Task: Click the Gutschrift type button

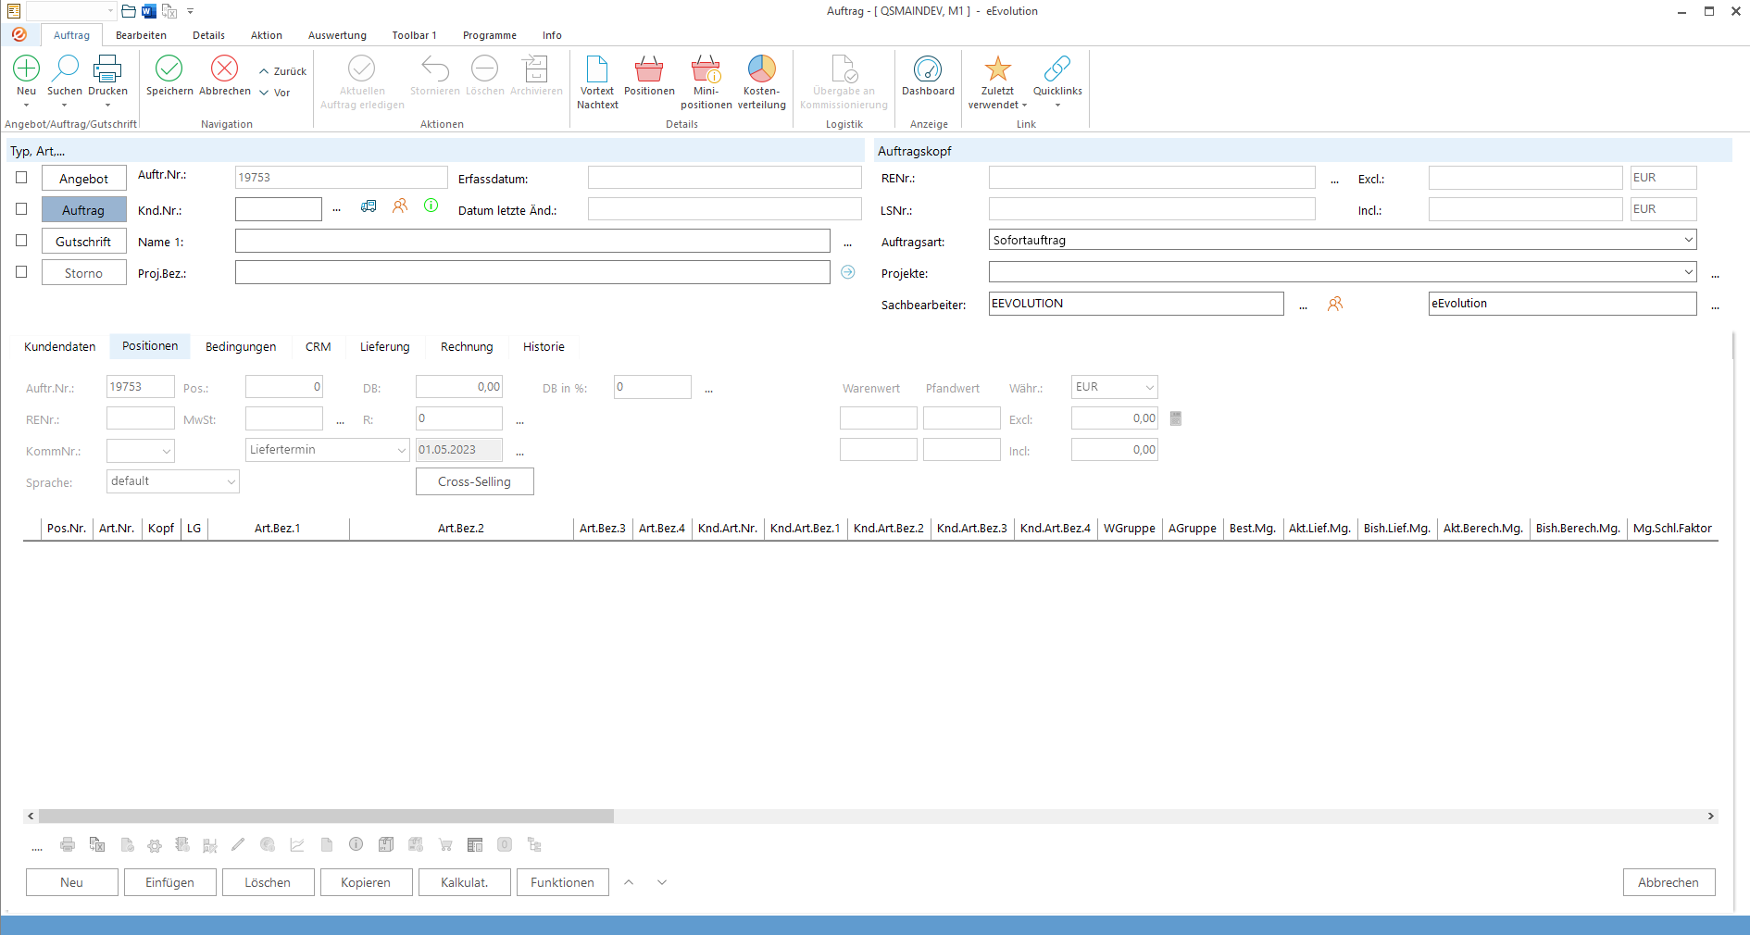Action: coord(84,242)
